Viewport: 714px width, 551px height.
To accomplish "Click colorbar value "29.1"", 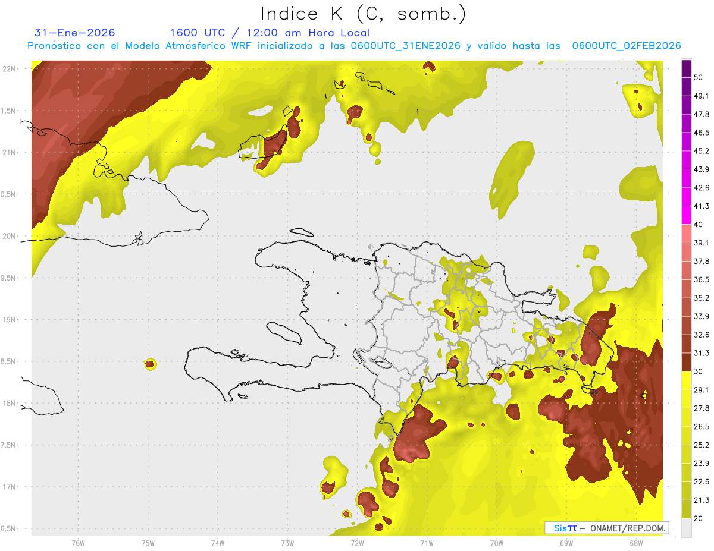I will [702, 390].
